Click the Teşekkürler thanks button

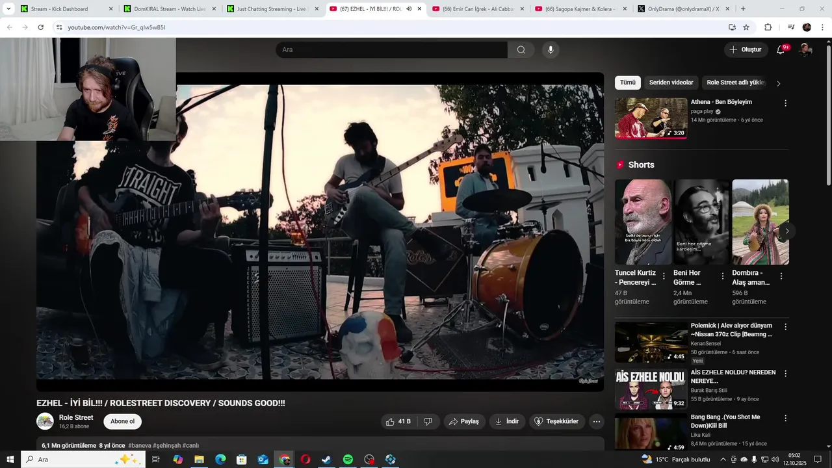557,421
